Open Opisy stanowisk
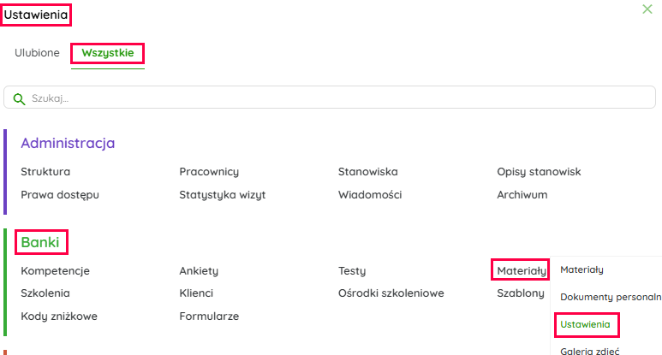Screen dimensions: 662x355 coord(539,172)
